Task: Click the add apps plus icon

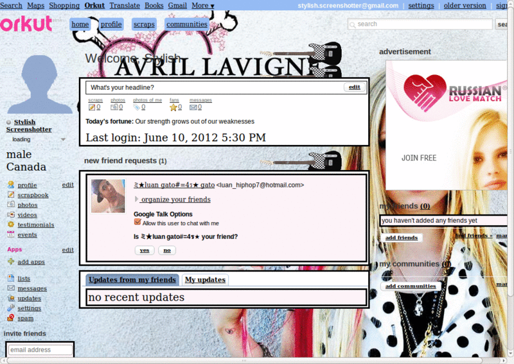Action: coord(11,261)
